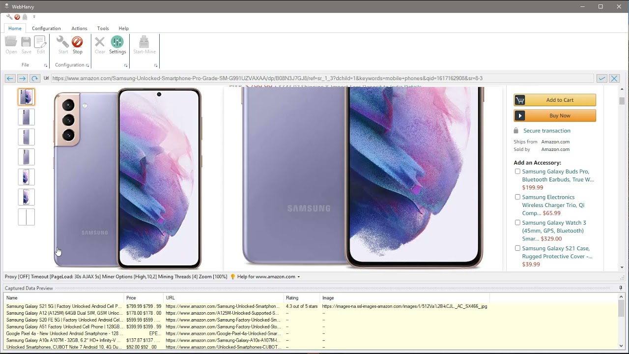This screenshot has width=629, height=354.
Task: Click the cancel X icon beside URL bar
Action: click(x=614, y=78)
